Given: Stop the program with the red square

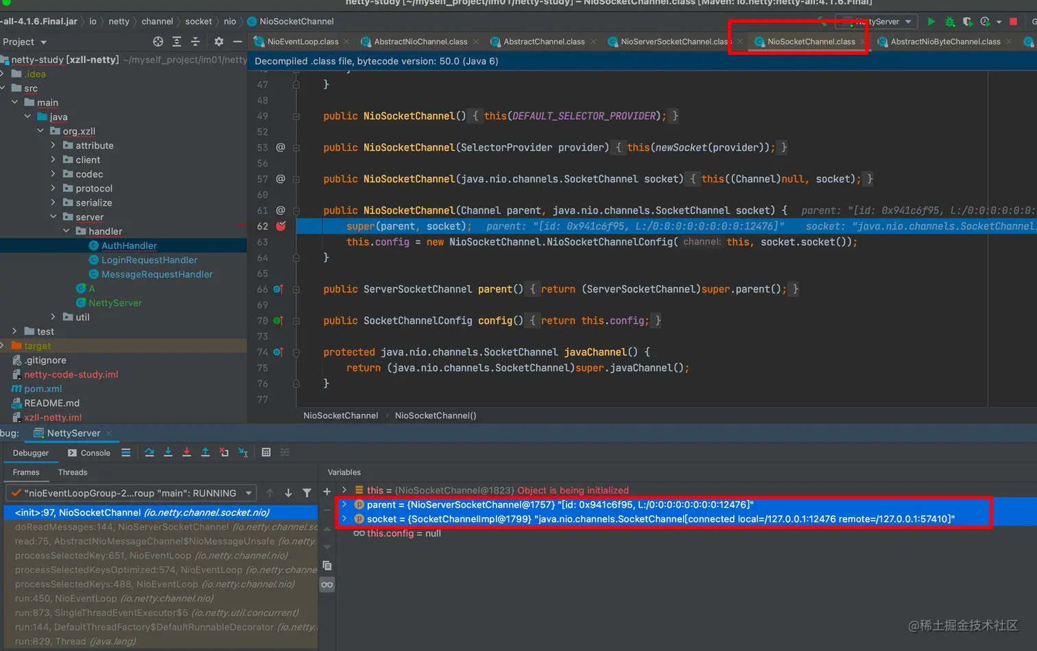Looking at the screenshot, I should 1013,22.
